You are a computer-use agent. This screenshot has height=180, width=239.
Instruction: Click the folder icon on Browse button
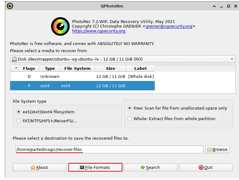pos(209,149)
